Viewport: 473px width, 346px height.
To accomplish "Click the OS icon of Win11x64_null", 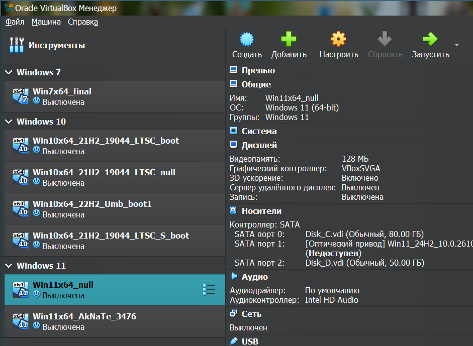I will coord(21,290).
